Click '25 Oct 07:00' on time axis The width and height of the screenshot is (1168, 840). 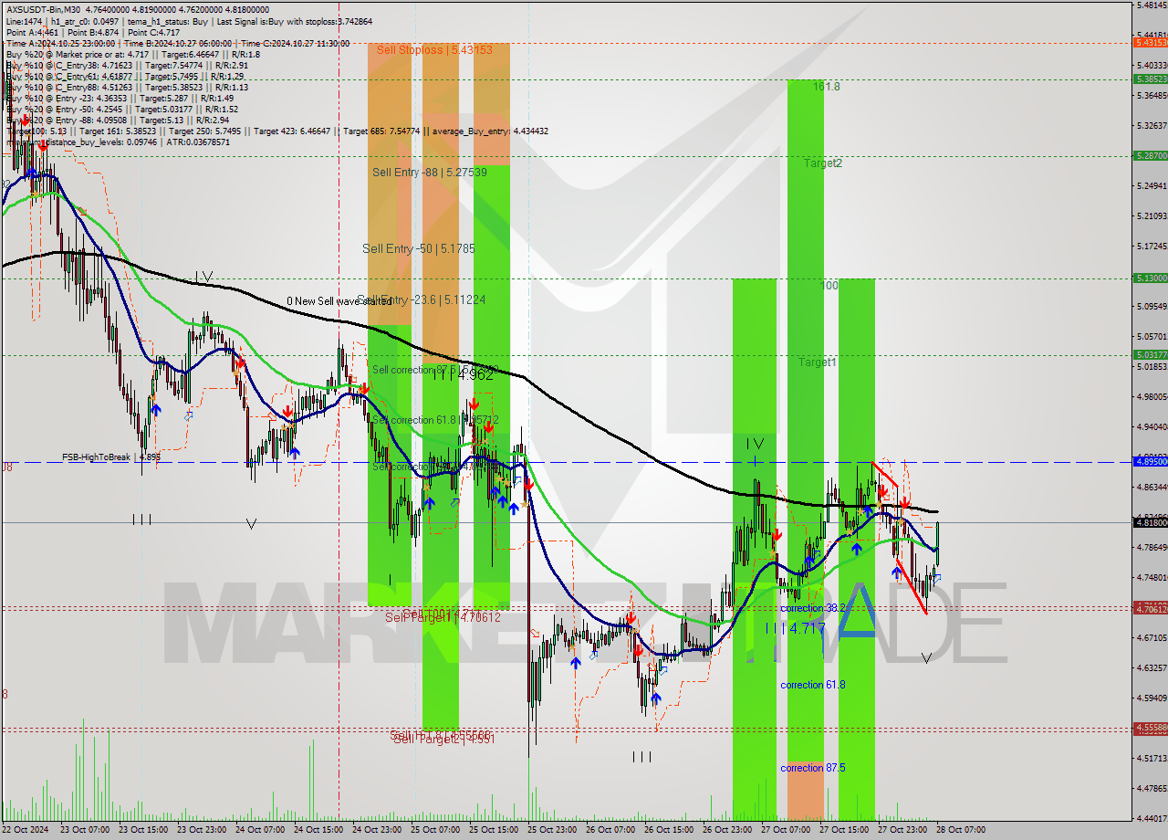(434, 830)
